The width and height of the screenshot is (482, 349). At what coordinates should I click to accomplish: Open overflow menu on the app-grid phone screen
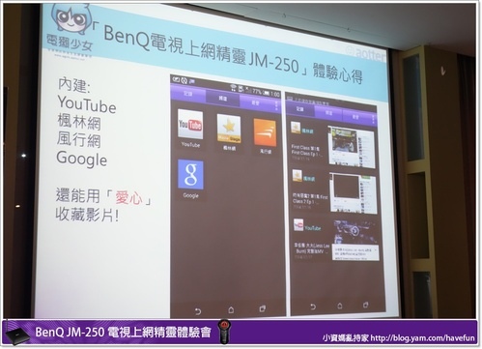point(276,105)
